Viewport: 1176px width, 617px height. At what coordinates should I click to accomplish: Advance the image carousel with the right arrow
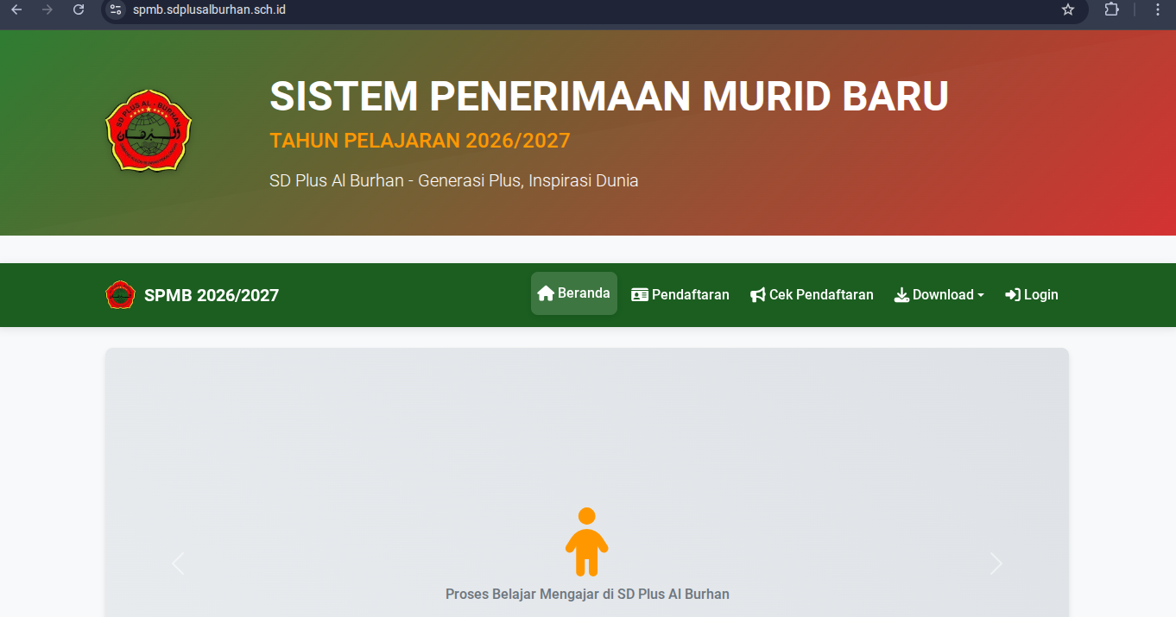(995, 563)
